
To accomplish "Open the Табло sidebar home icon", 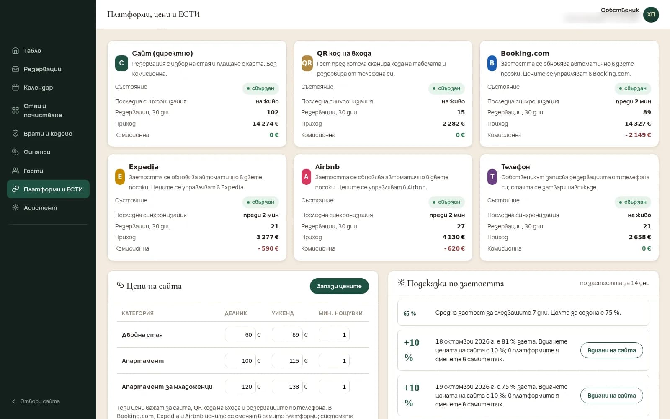I will pyautogui.click(x=15, y=51).
